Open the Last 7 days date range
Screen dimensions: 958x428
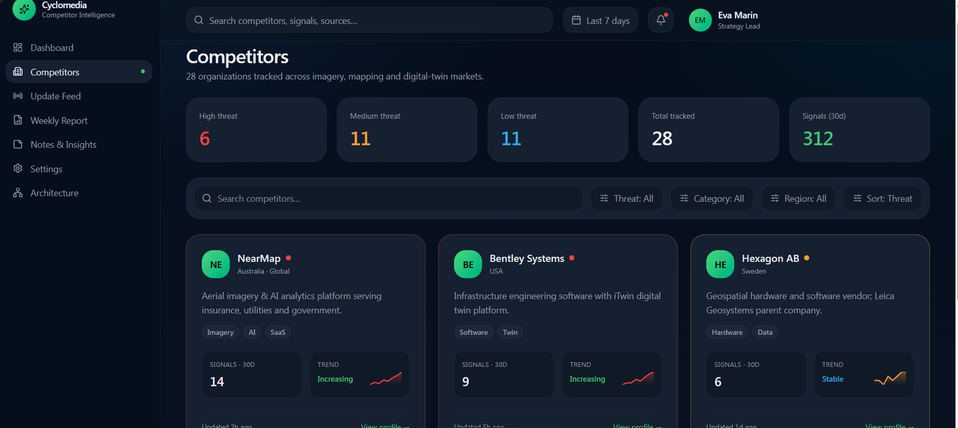coord(601,20)
